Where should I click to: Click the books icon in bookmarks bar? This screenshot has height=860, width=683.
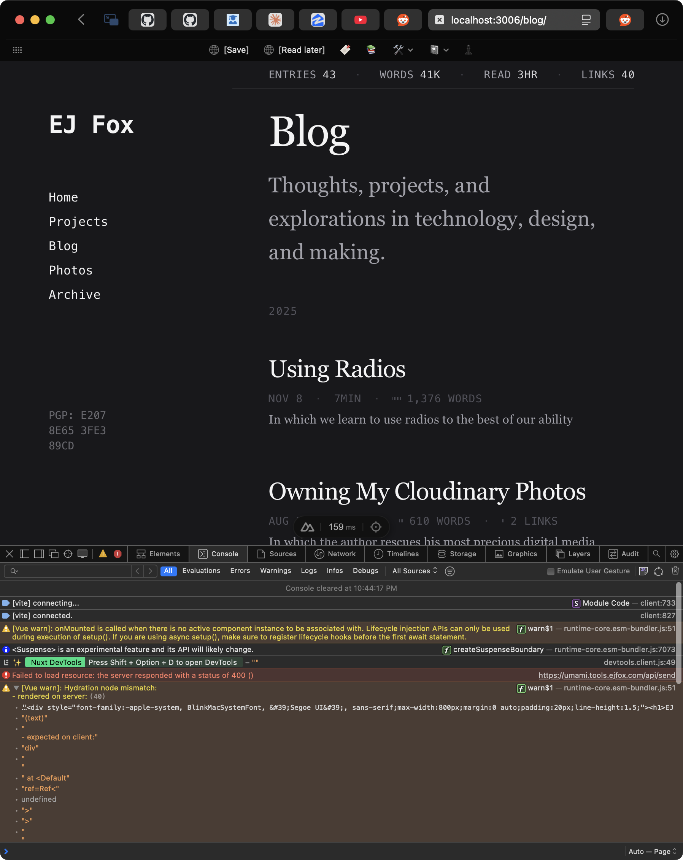click(x=371, y=49)
